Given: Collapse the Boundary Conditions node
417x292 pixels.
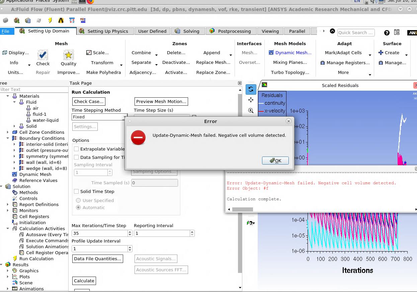Looking at the screenshot, I should [8, 138].
